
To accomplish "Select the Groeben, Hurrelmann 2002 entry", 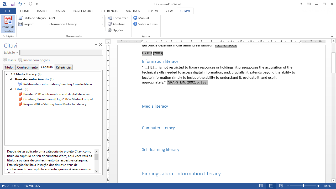I will point(57,99).
